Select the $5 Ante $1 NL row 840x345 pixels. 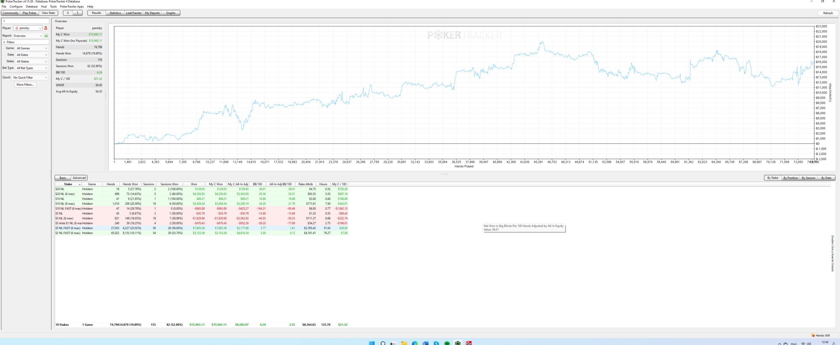pos(202,223)
